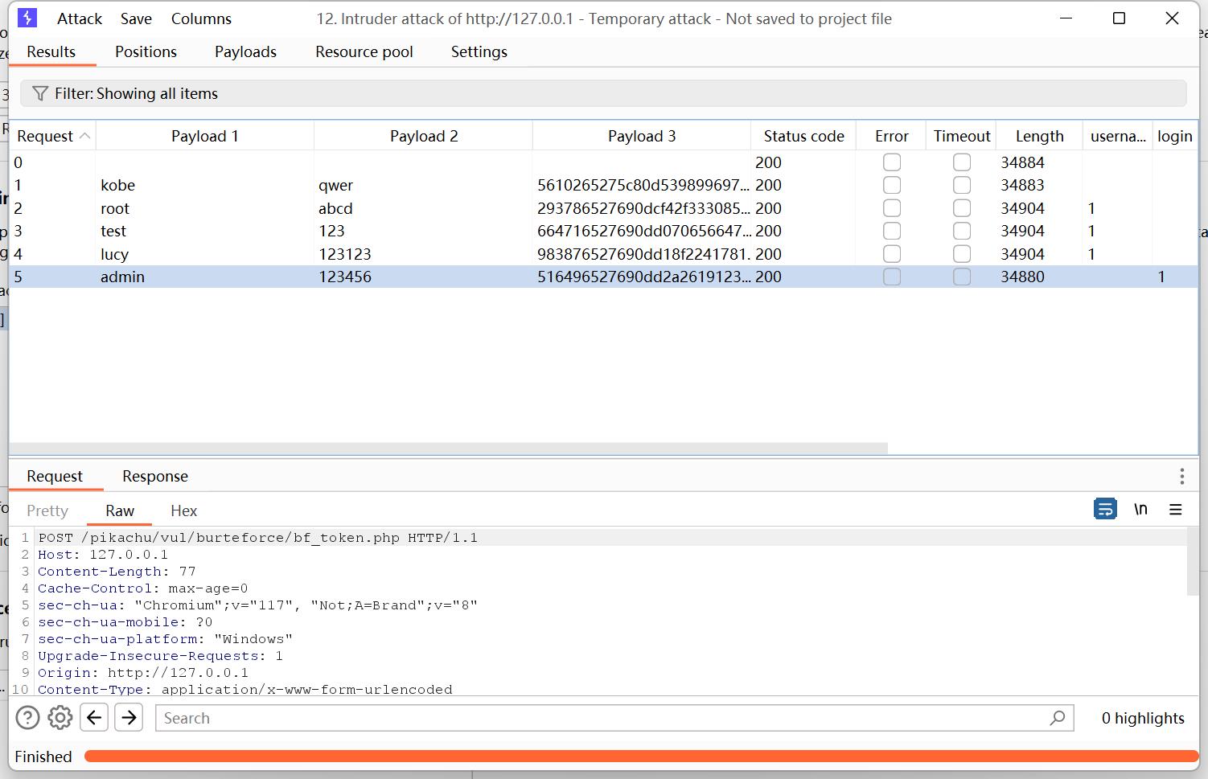Sort by Status code column header
Viewport: 1208px width, 779px height.
803,136
